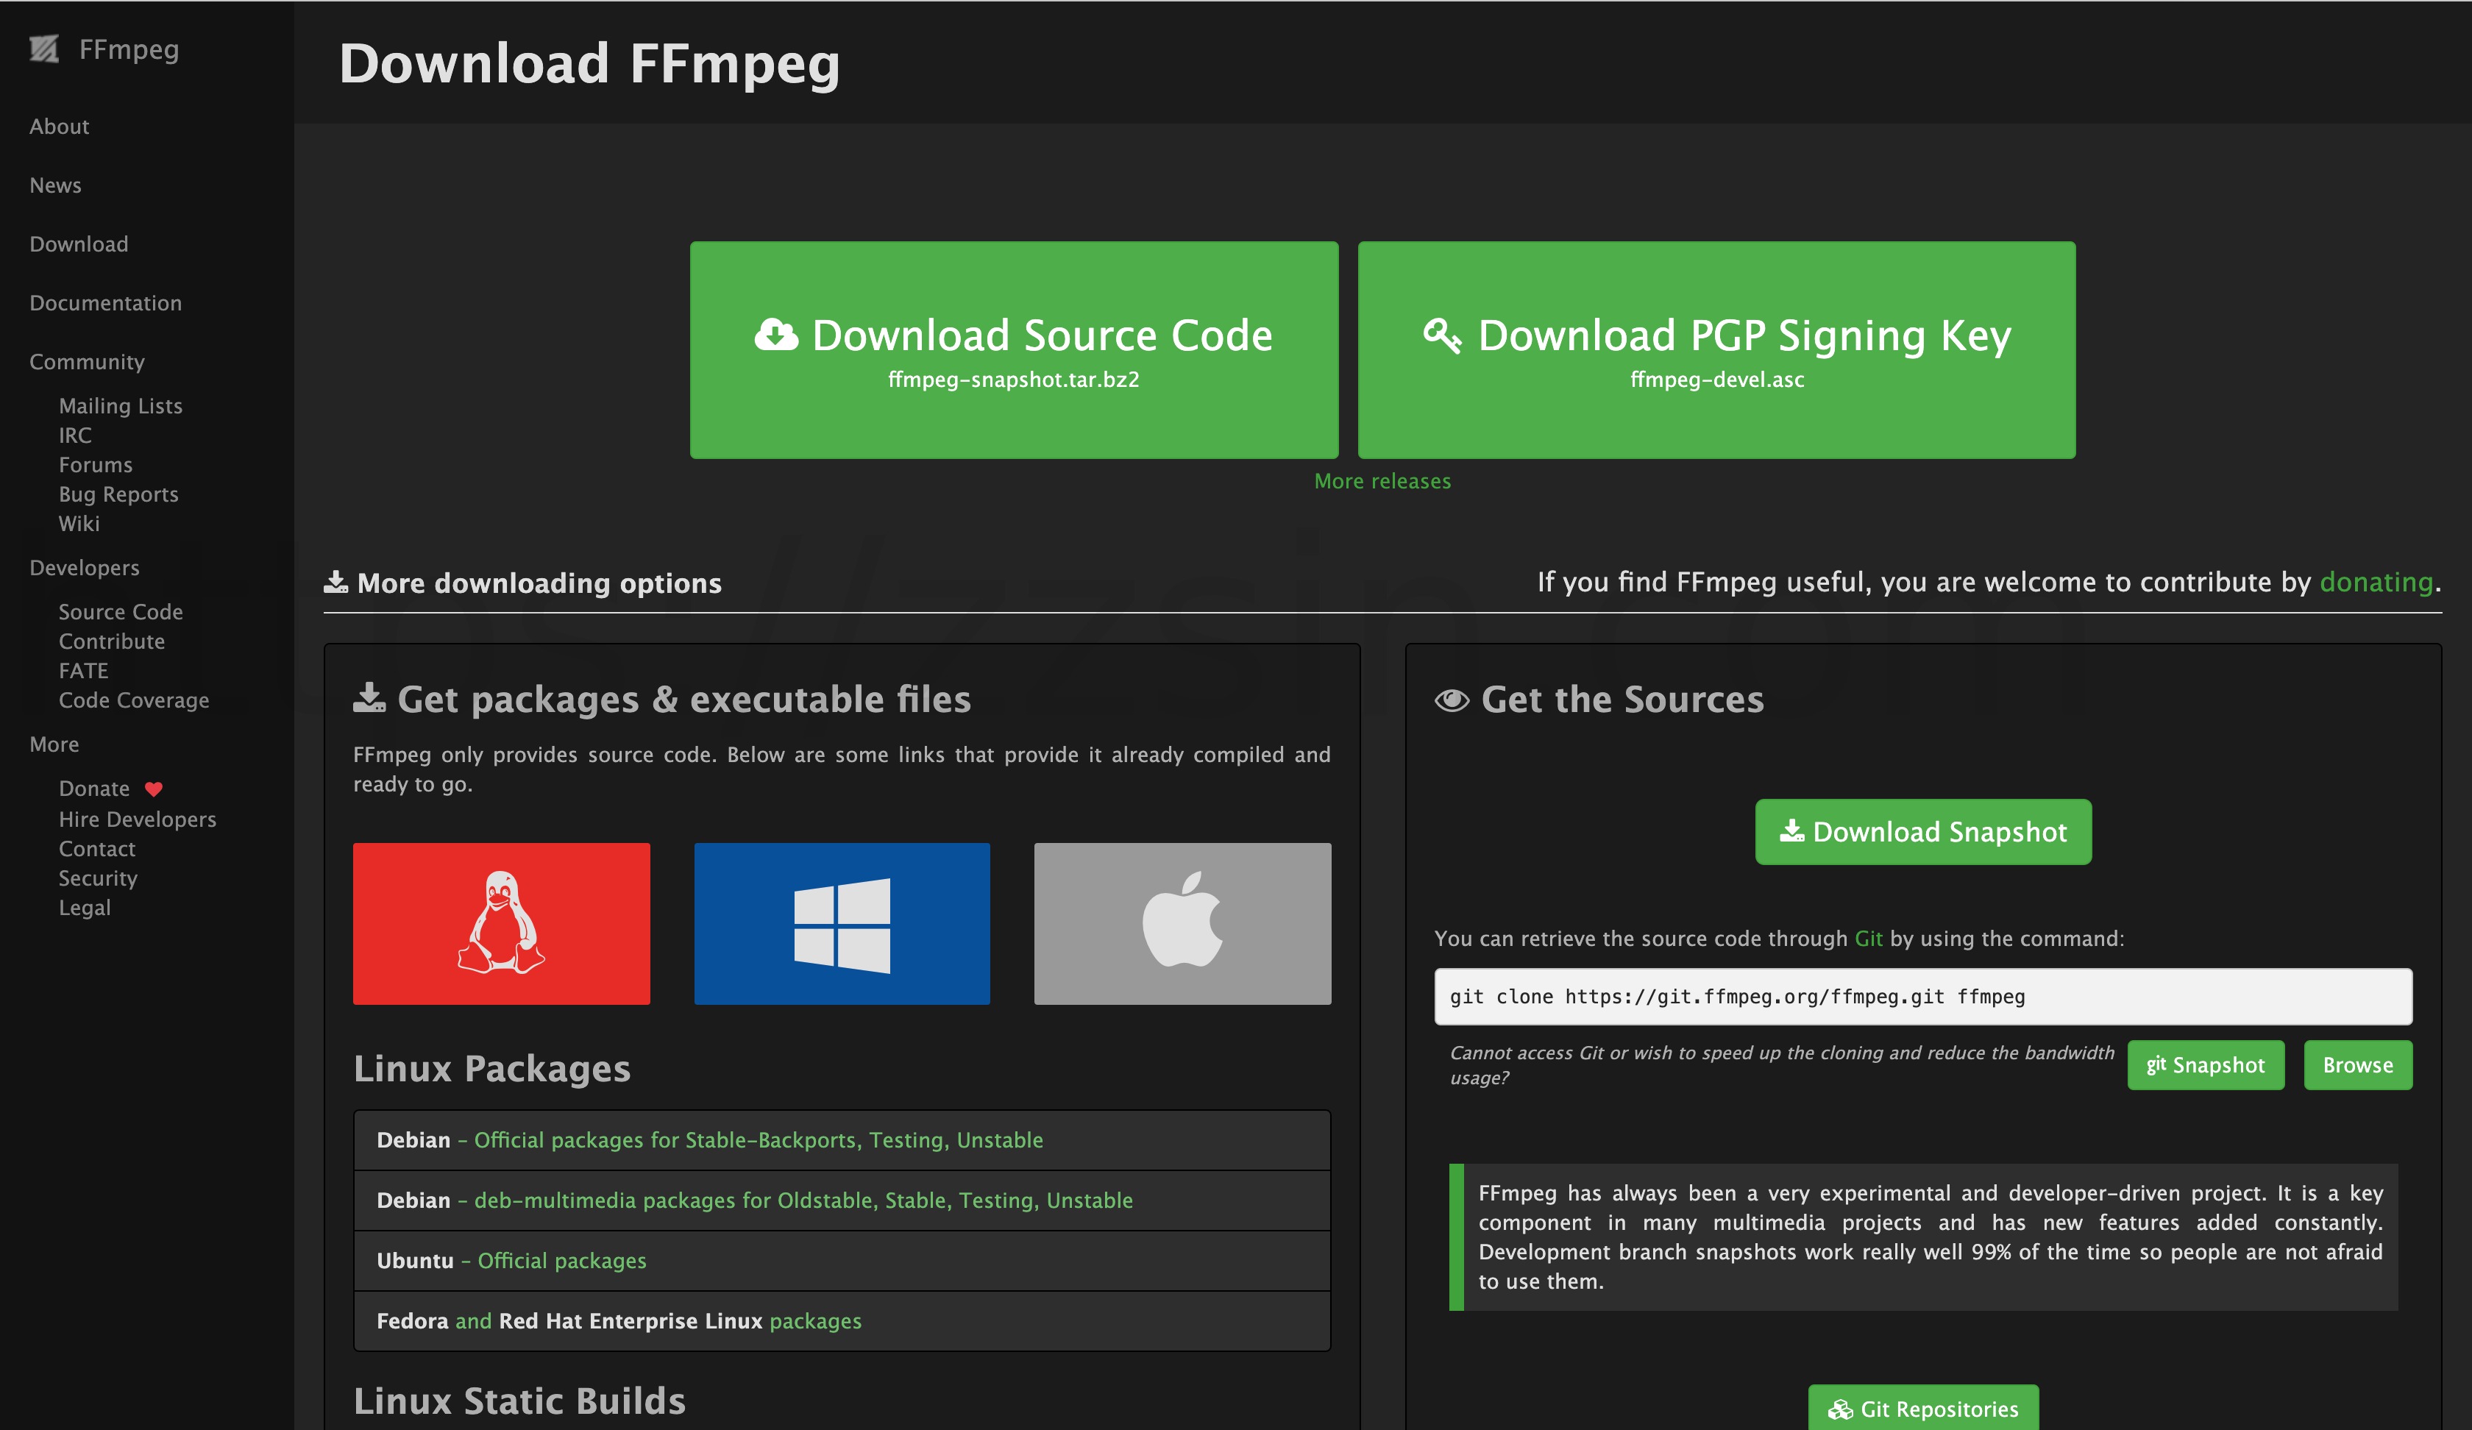This screenshot has width=2472, height=1430.
Task: Click Download Snapshot button
Action: pyautogui.click(x=1922, y=832)
